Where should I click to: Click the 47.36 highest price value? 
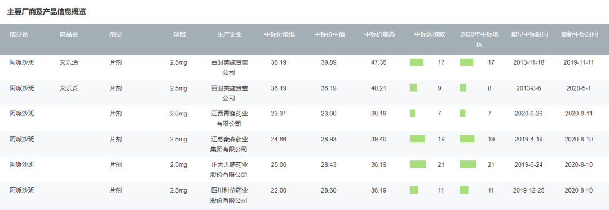point(379,62)
